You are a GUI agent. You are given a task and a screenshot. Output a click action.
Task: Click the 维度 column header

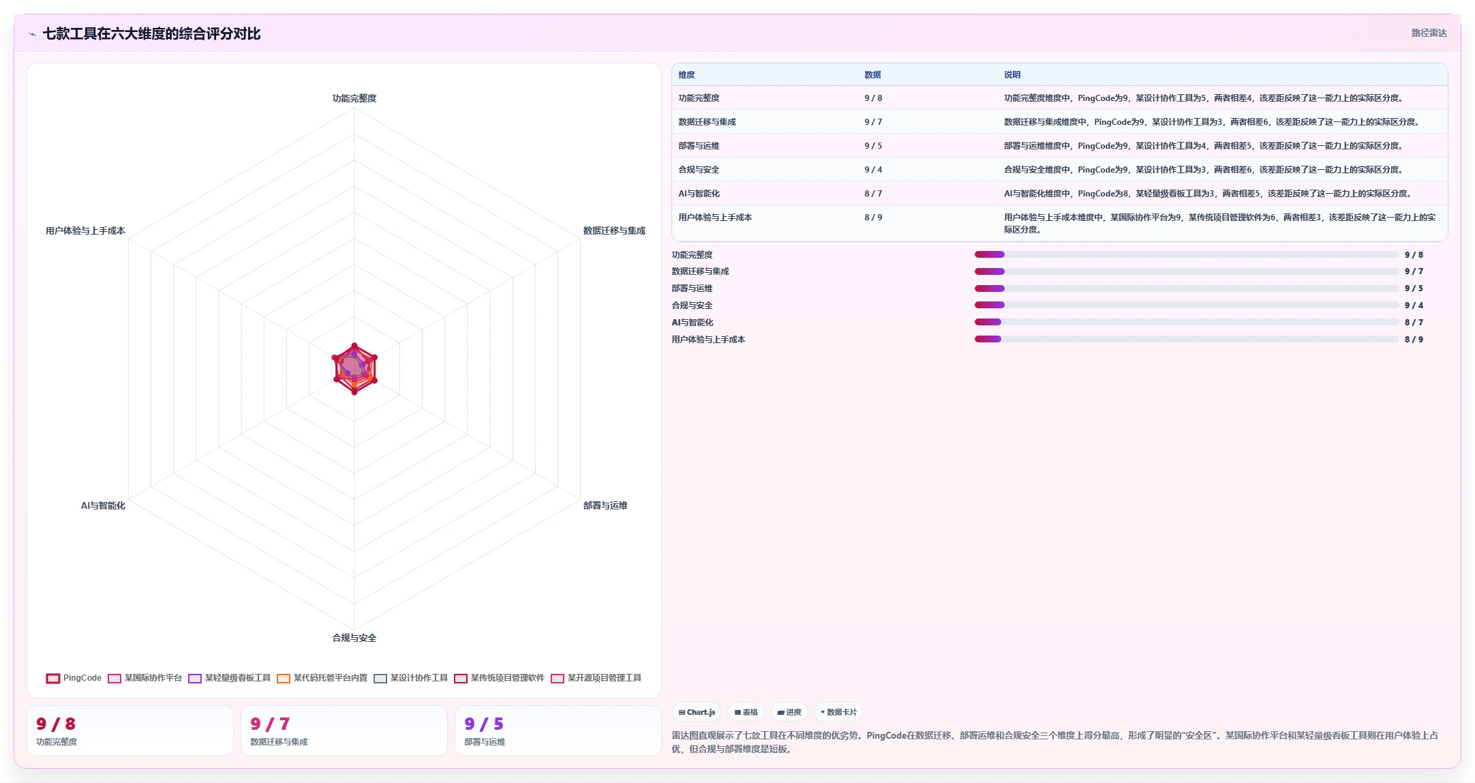686,75
